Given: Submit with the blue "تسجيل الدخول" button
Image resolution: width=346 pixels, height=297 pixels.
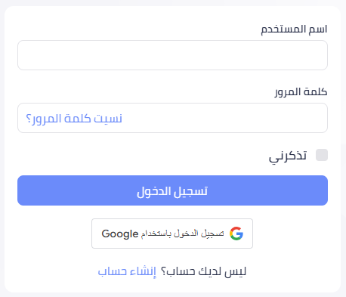Looking at the screenshot, I should 172,190.
